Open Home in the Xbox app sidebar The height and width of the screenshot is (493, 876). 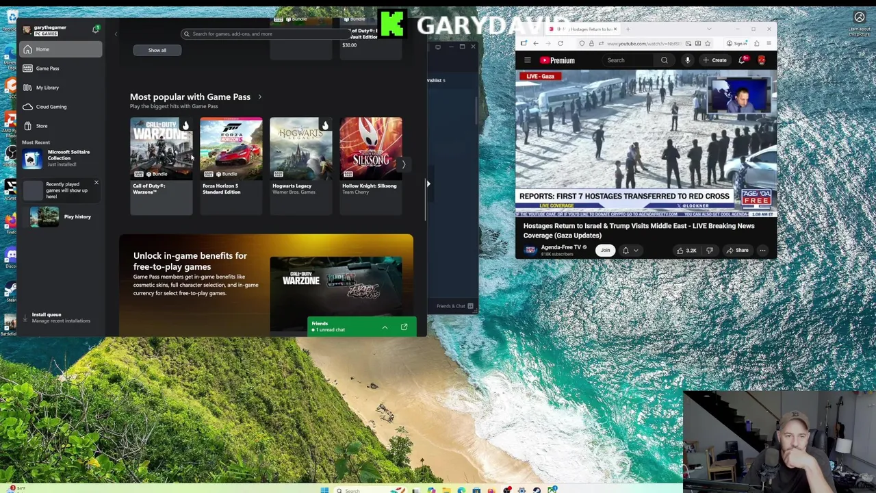pyautogui.click(x=60, y=49)
